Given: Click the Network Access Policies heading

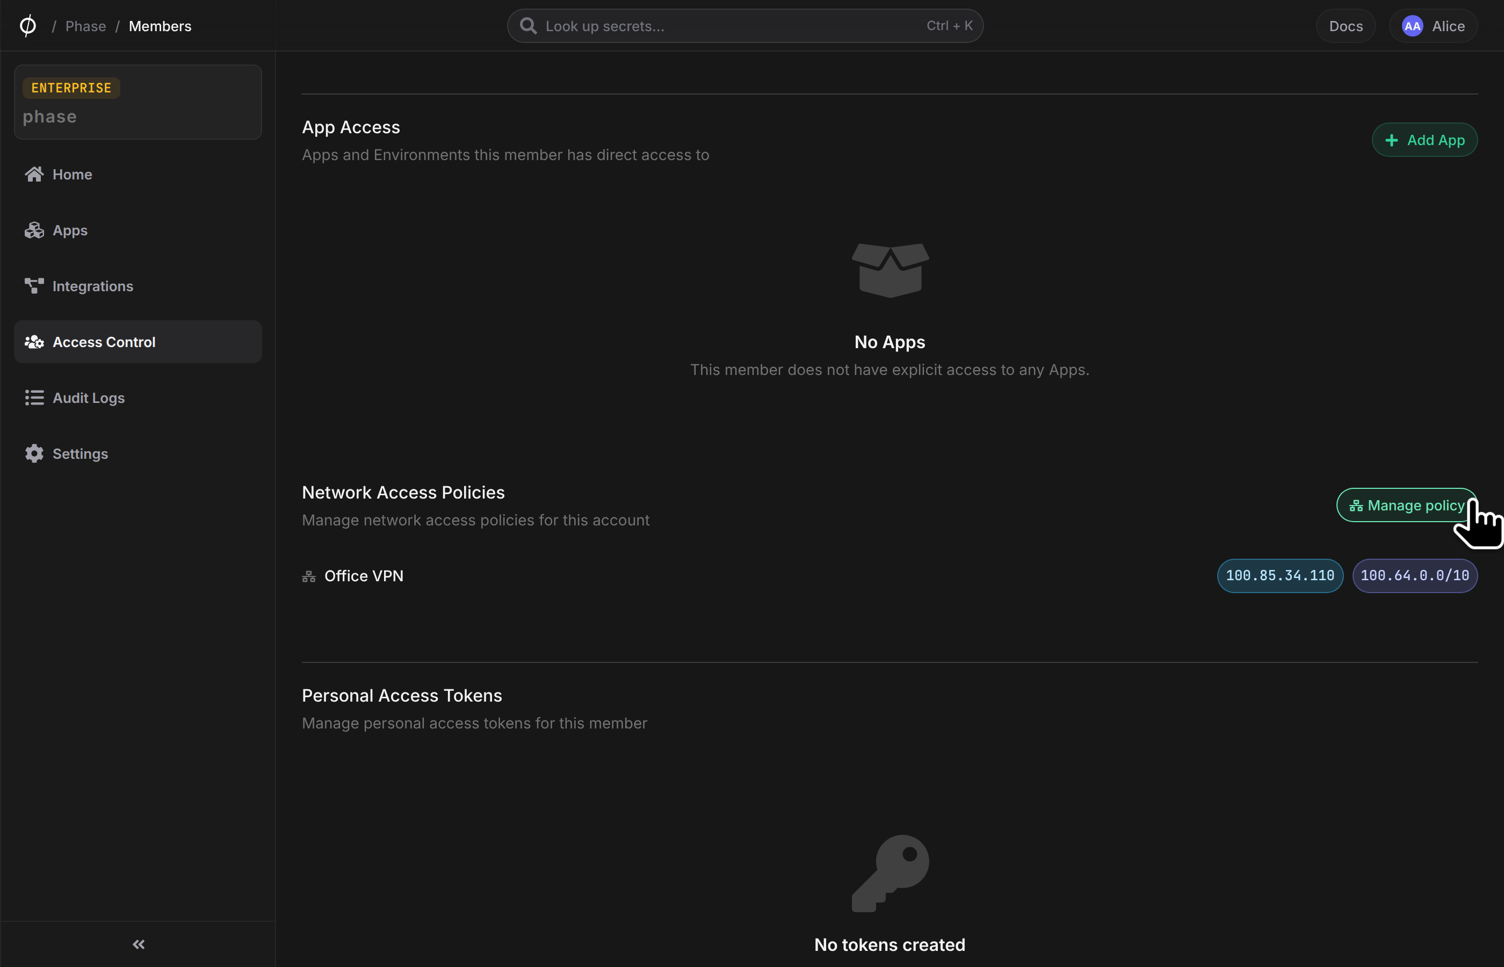Looking at the screenshot, I should 403,492.
